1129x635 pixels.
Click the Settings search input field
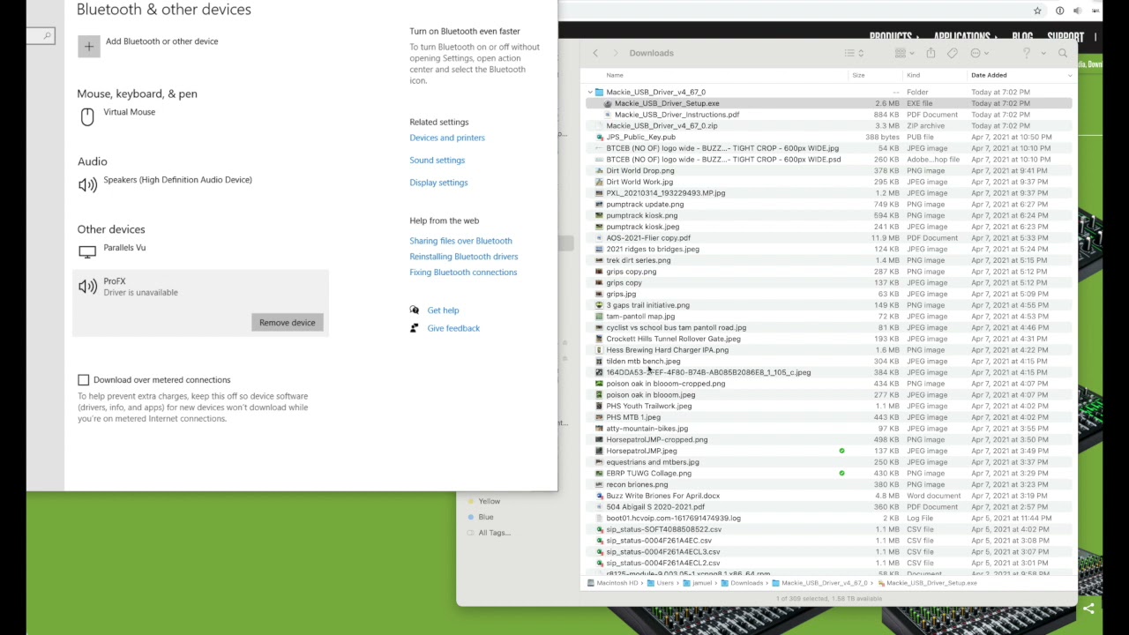click(x=41, y=35)
